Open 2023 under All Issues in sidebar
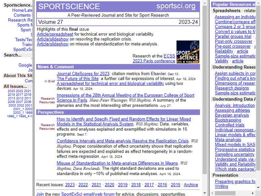 click(x=11, y=91)
